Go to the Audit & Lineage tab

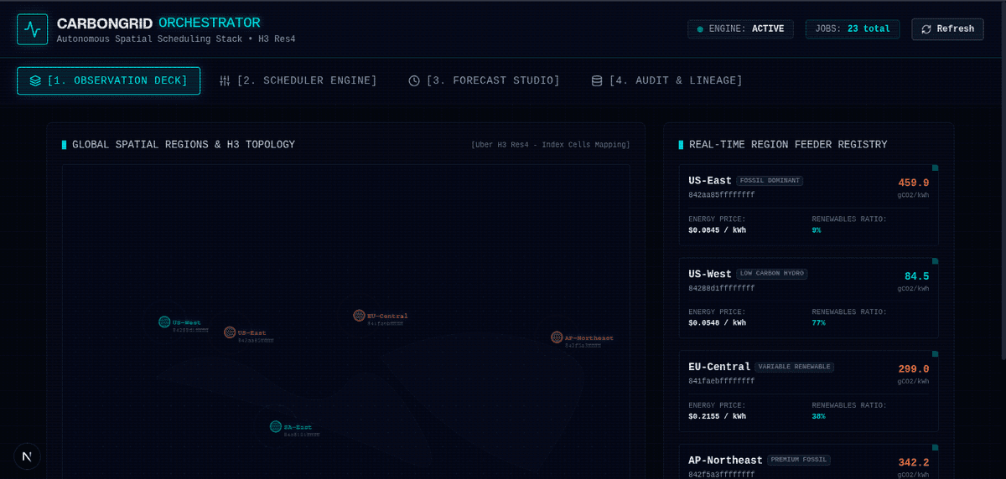pyautogui.click(x=666, y=80)
